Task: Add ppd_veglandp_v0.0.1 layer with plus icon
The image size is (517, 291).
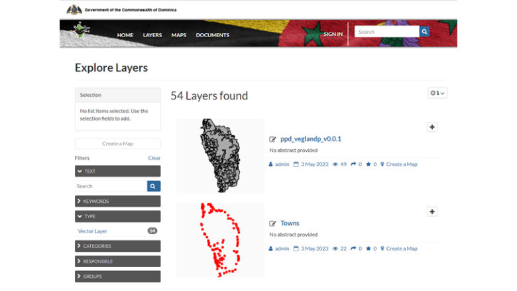Action: click(432, 127)
